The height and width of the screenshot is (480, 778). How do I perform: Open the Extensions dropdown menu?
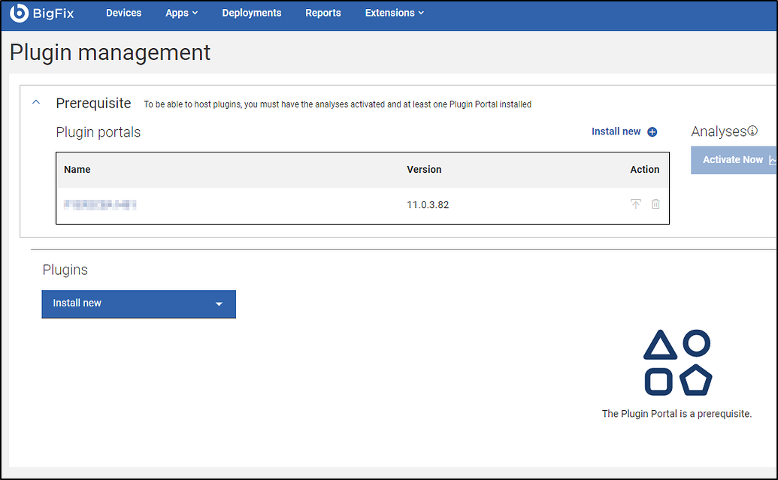[x=394, y=13]
